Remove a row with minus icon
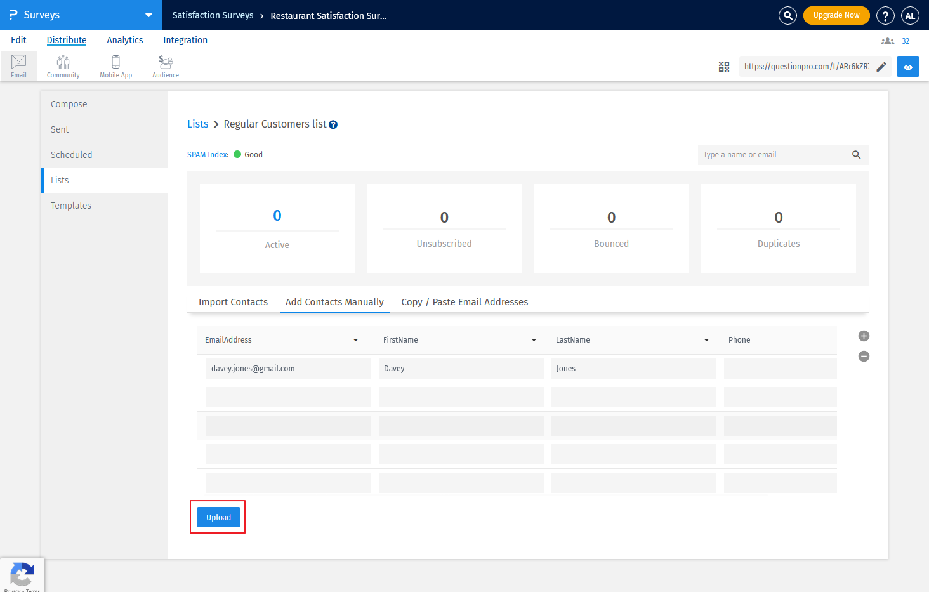 [864, 357]
